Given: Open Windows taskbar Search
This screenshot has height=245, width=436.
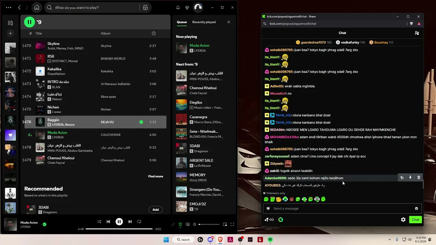Looking at the screenshot, I should (x=183, y=240).
